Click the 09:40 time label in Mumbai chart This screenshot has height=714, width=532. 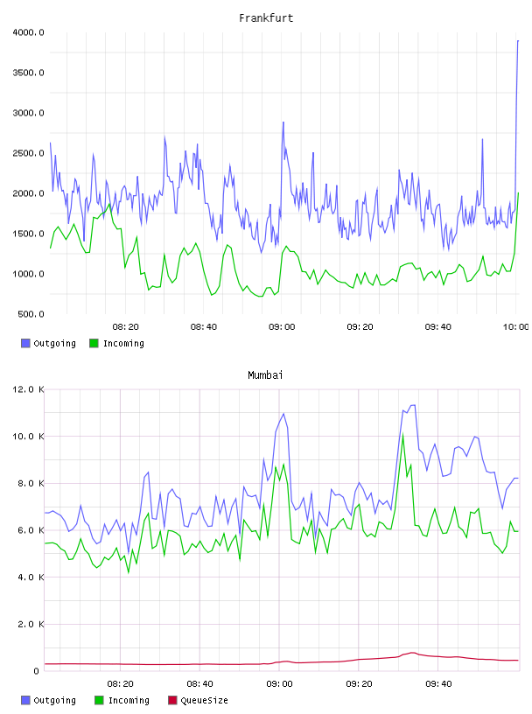(x=438, y=684)
